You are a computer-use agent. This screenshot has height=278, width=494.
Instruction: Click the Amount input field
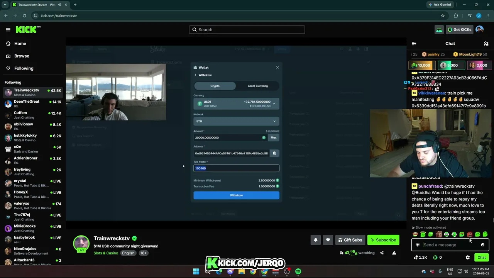(230, 137)
